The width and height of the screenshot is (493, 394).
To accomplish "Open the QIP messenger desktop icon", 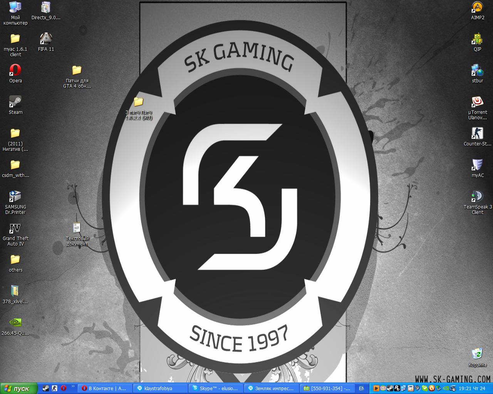I will tap(477, 39).
